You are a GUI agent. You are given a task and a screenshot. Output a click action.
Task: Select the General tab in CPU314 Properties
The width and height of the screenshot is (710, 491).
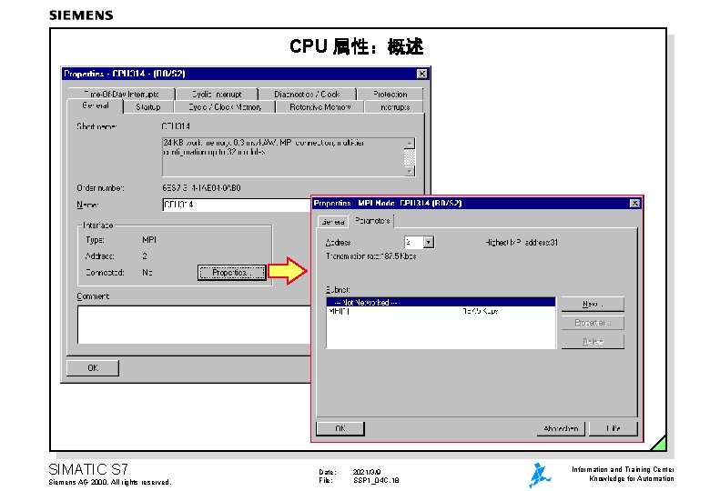coord(96,105)
